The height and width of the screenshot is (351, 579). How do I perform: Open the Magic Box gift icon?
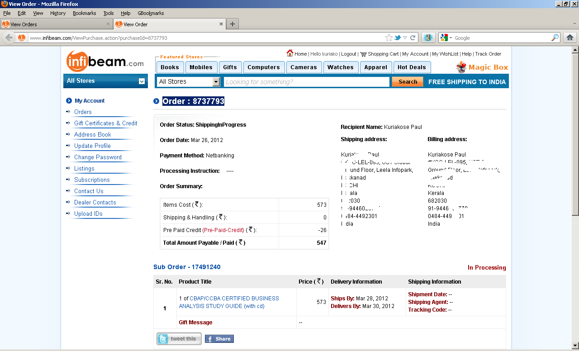pyautogui.click(x=461, y=67)
